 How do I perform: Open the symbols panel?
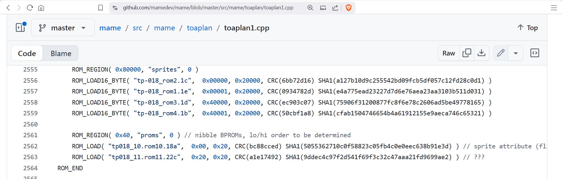coord(534,53)
